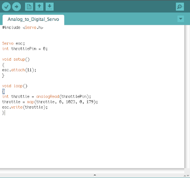Image resolution: width=190 pixels, height=178 pixels.
Task: Create a new sketch with the New icon
Action: point(29,7)
